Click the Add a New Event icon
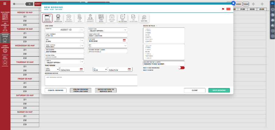The image size is (275, 130). point(112,18)
